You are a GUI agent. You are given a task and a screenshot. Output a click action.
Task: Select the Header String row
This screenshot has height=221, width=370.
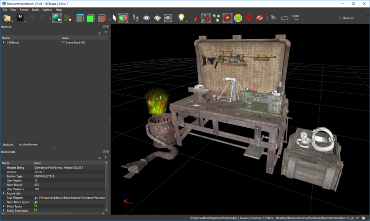click(x=53, y=168)
